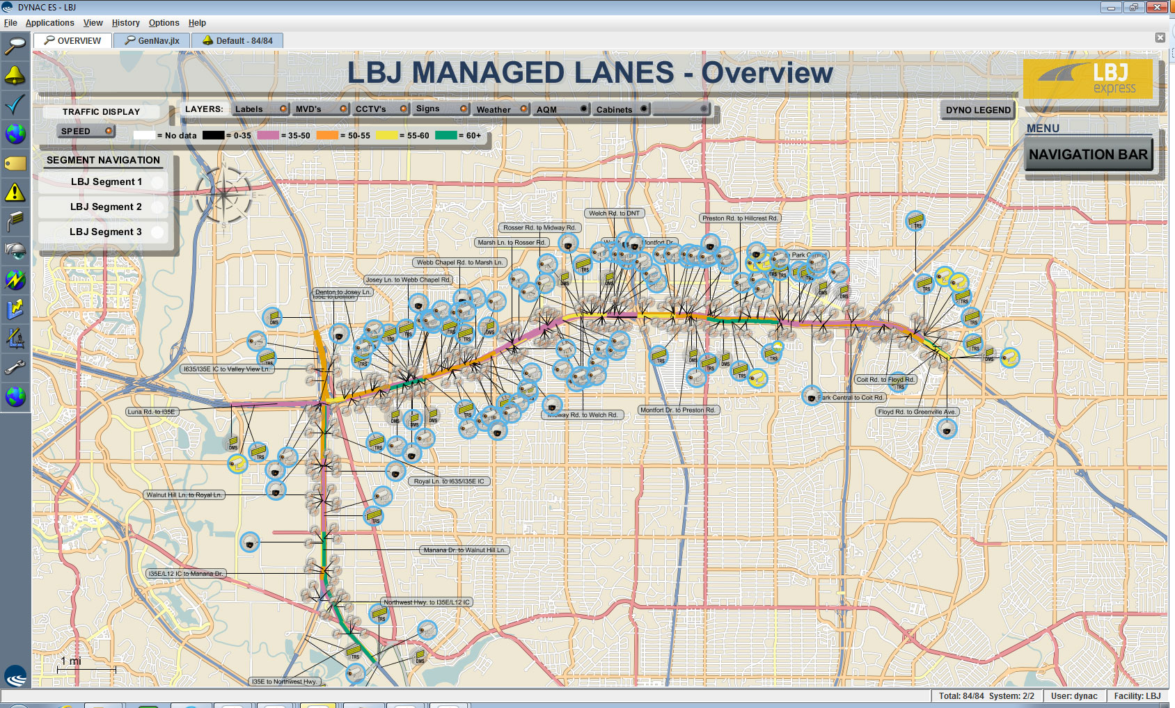Viewport: 1175px width, 708px height.
Task: Toggle the unlabeled layer button after Cabinets
Action: tap(681, 109)
